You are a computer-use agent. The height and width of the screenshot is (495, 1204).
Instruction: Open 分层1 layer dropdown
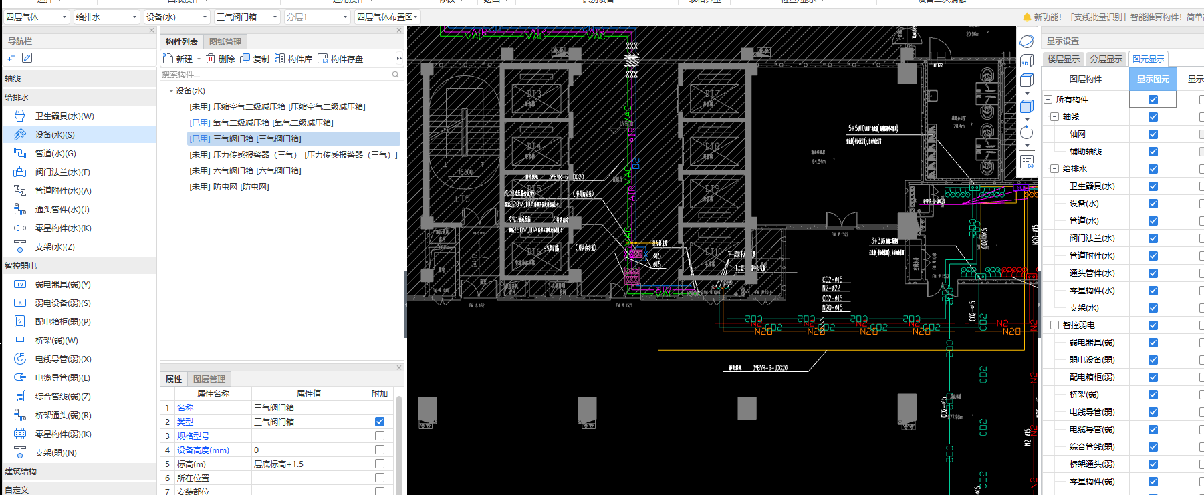(x=317, y=17)
